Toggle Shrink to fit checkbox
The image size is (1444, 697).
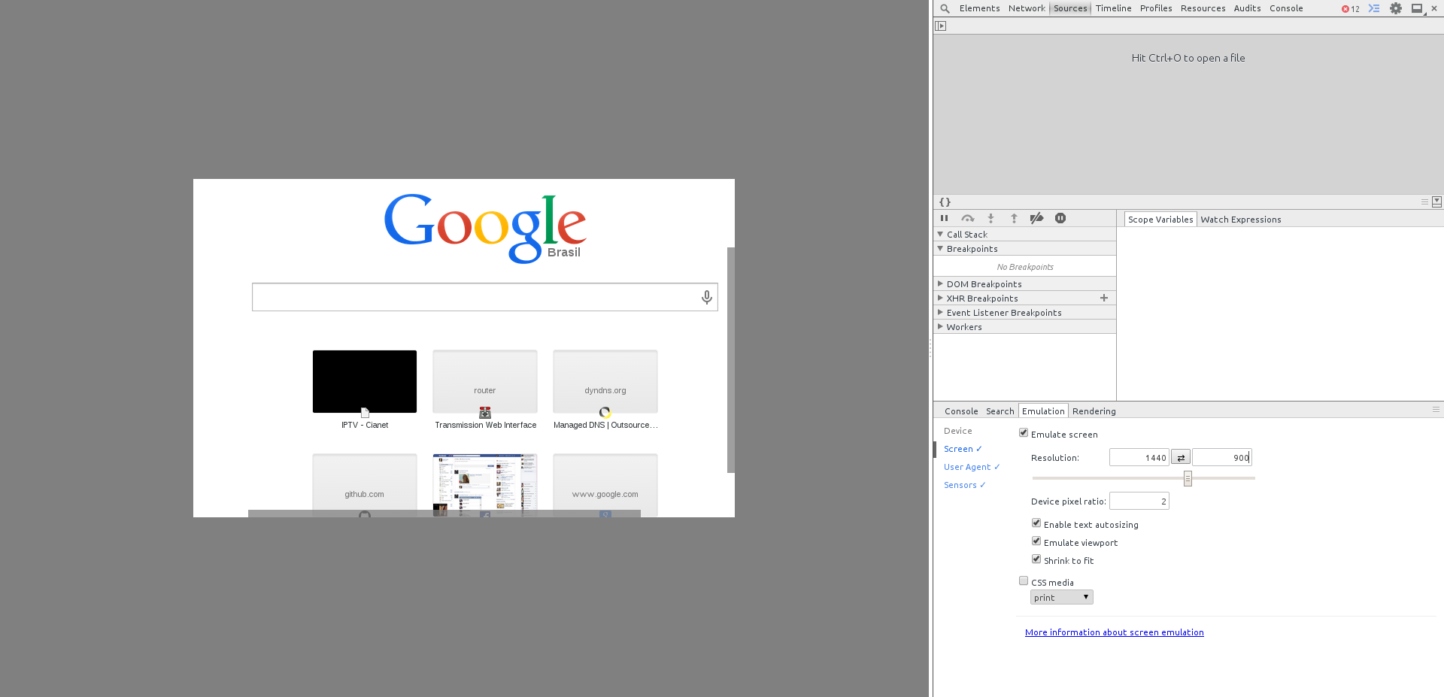[1036, 559]
